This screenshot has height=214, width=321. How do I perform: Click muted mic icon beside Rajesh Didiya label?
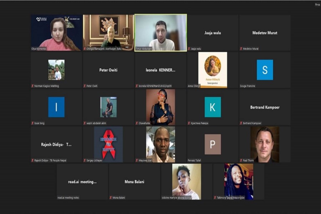(32, 160)
